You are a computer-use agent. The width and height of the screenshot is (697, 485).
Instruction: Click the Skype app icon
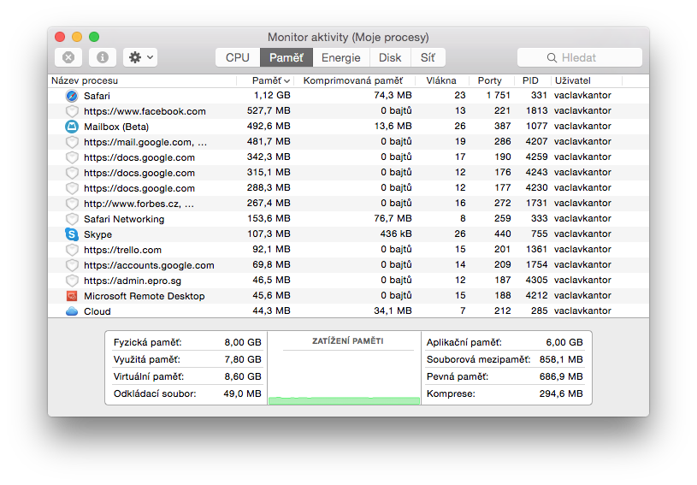click(72, 234)
